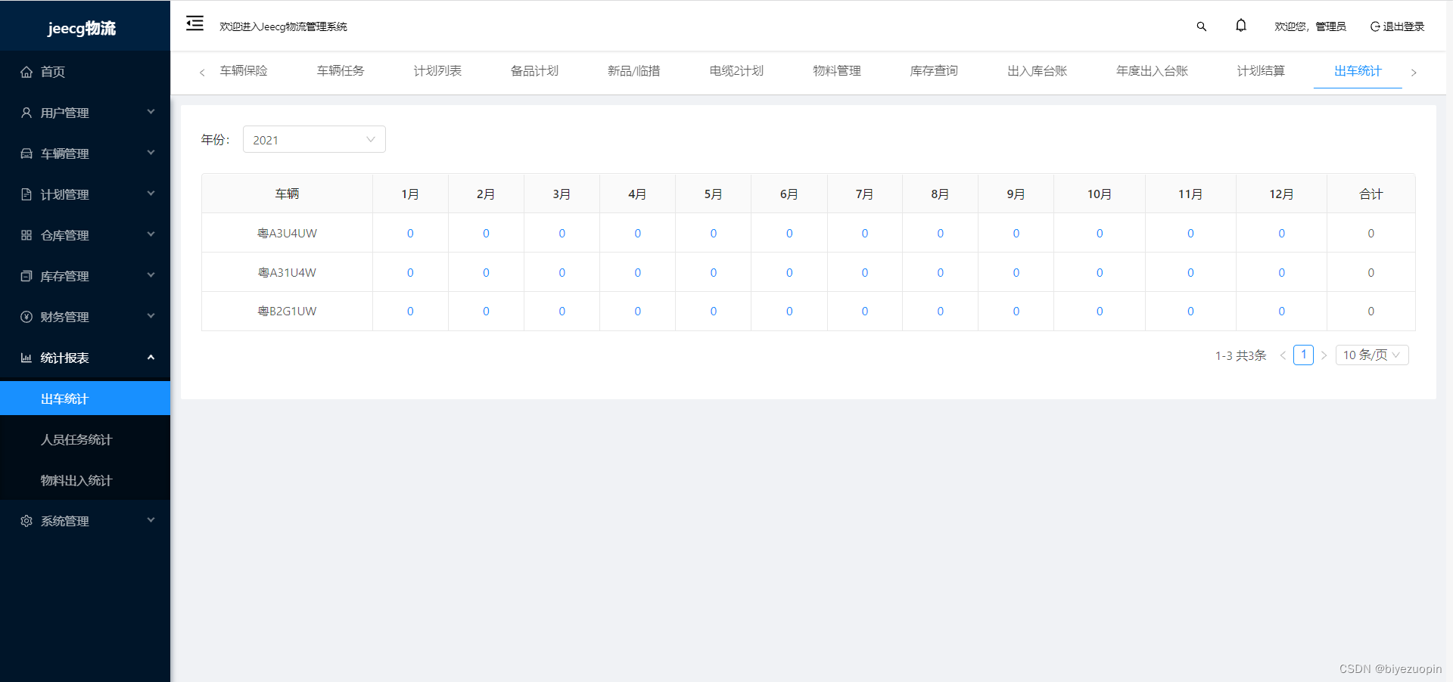The width and height of the screenshot is (1453, 682).
Task: Click page number 1 in pagination
Action: click(1303, 355)
